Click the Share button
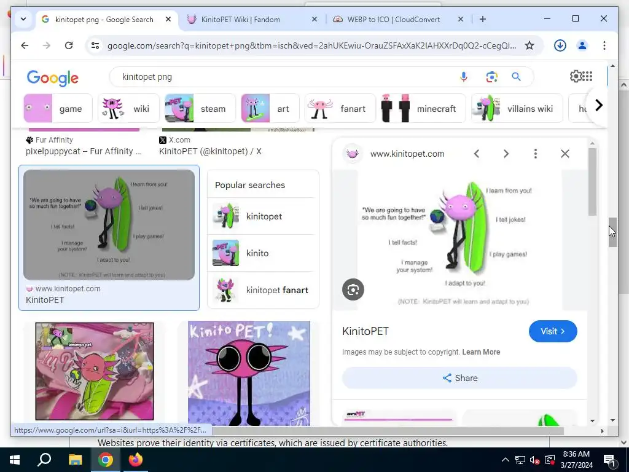The height and width of the screenshot is (472, 629). tap(459, 378)
